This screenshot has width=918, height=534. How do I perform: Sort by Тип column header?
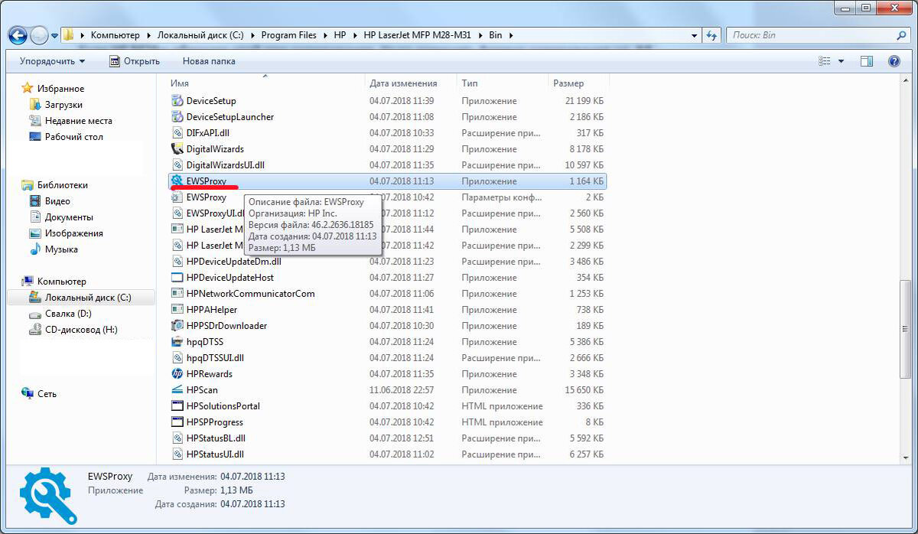tap(502, 83)
